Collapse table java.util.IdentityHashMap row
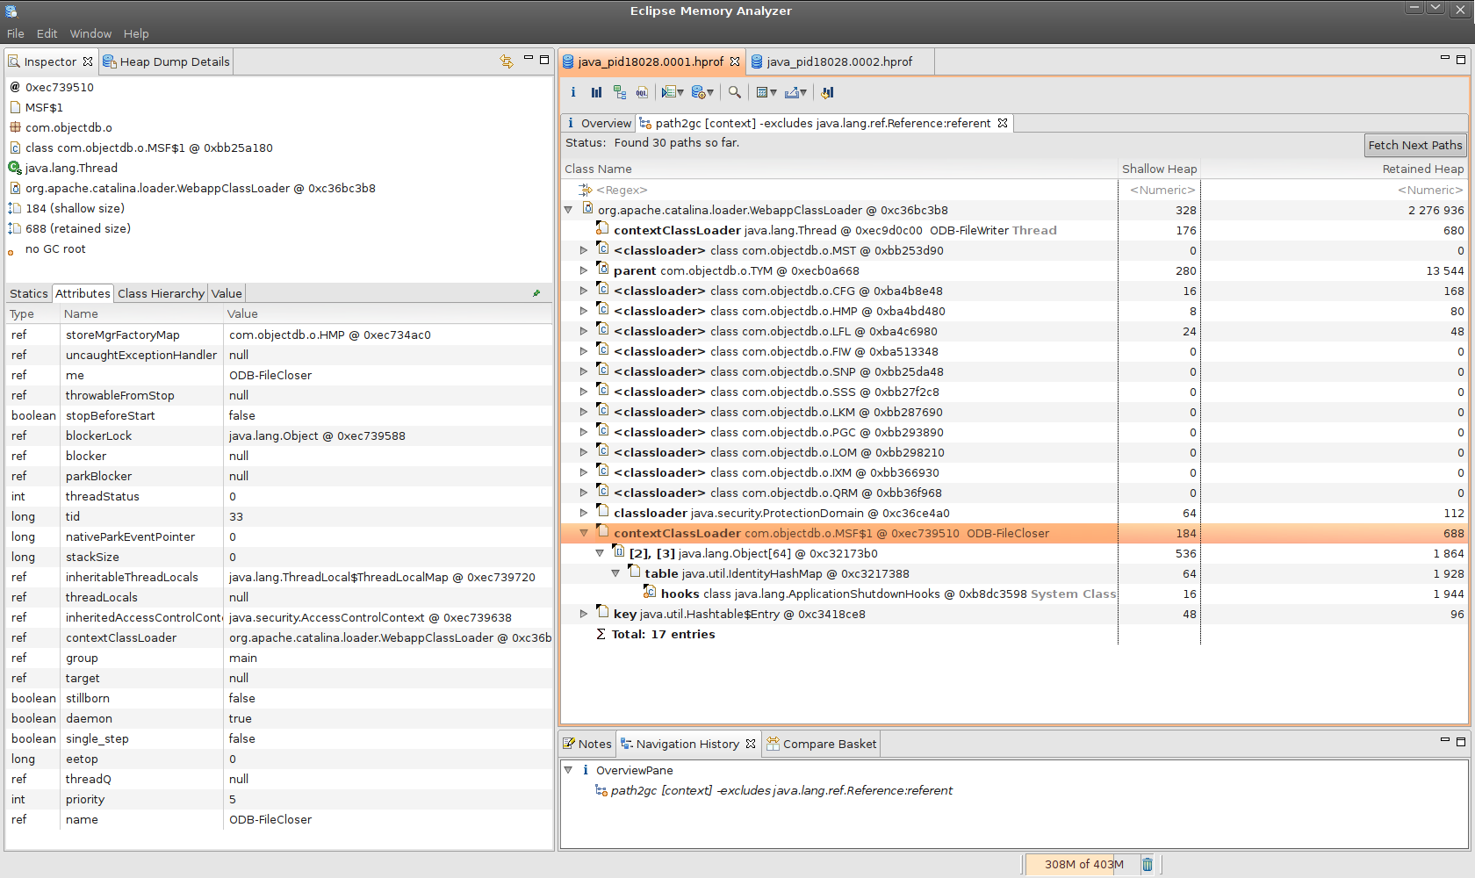 (x=615, y=573)
